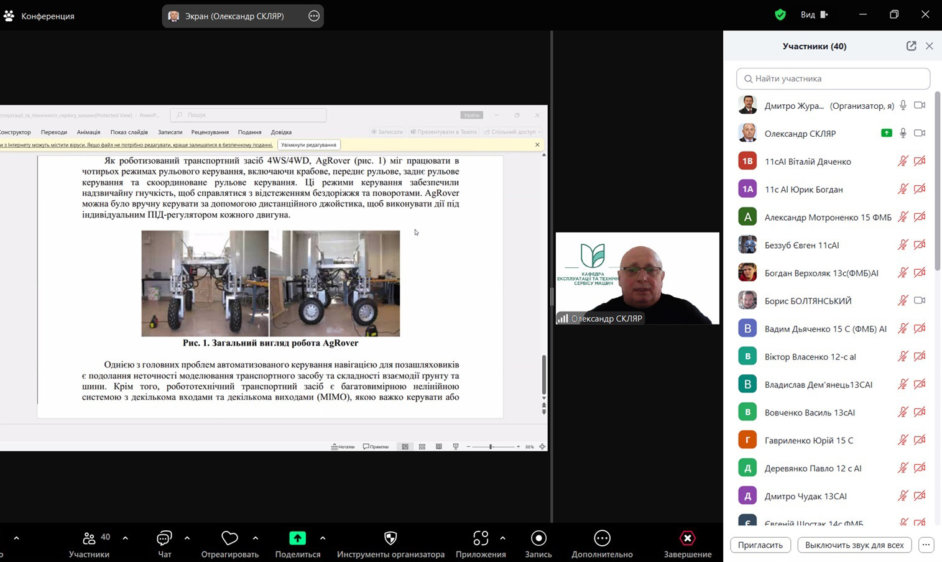This screenshot has height=562, width=942.
Task: Click Mute all participants button
Action: tap(854, 545)
